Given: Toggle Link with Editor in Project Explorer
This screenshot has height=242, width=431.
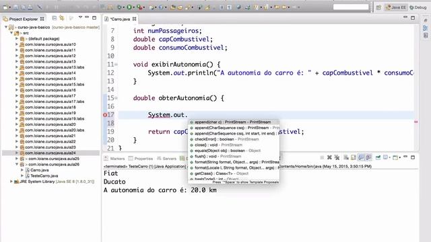Looking at the screenshot, I should click(62, 18).
